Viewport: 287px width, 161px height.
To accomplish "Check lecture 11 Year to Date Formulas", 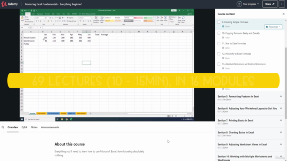I will pos(219,44).
